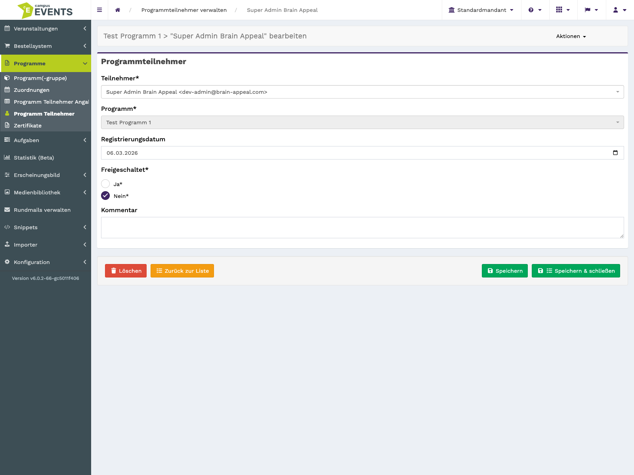This screenshot has height=475, width=634.
Task: Open Programm Teilnehmer Angaben in sidebar
Action: [46, 102]
